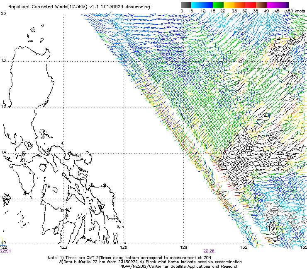Click the longitude label '126'
307x269 pixels.
[x=124, y=247]
